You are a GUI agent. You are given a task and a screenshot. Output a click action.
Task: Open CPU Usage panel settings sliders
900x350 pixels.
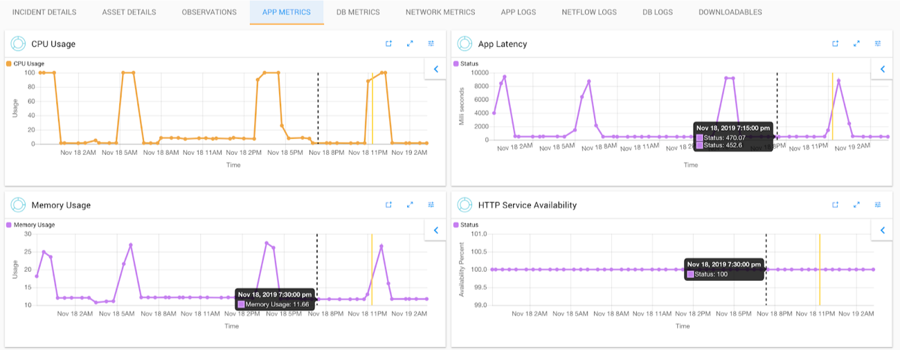(x=431, y=44)
